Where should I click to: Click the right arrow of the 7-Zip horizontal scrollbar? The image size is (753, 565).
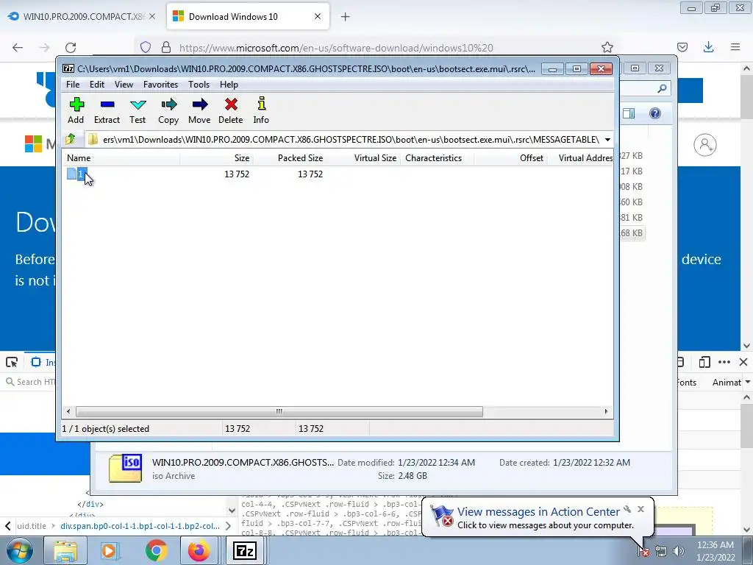pyautogui.click(x=606, y=412)
